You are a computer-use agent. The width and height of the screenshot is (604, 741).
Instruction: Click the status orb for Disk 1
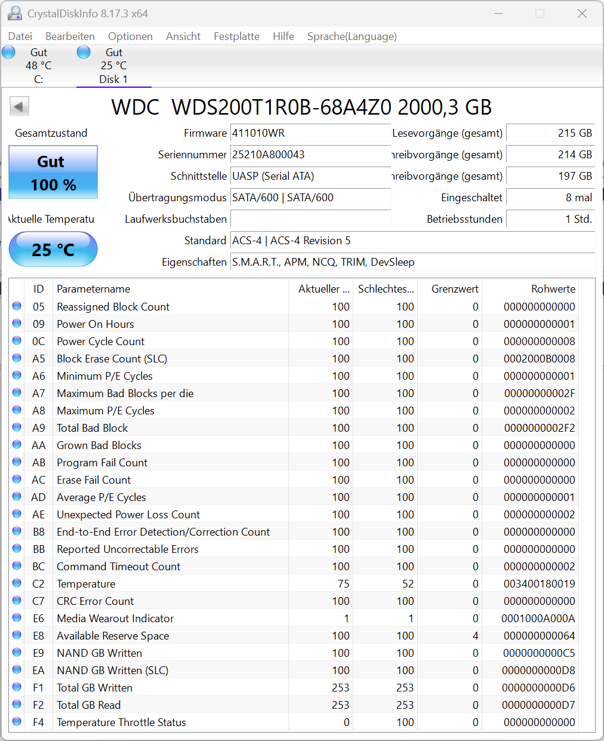(x=84, y=53)
